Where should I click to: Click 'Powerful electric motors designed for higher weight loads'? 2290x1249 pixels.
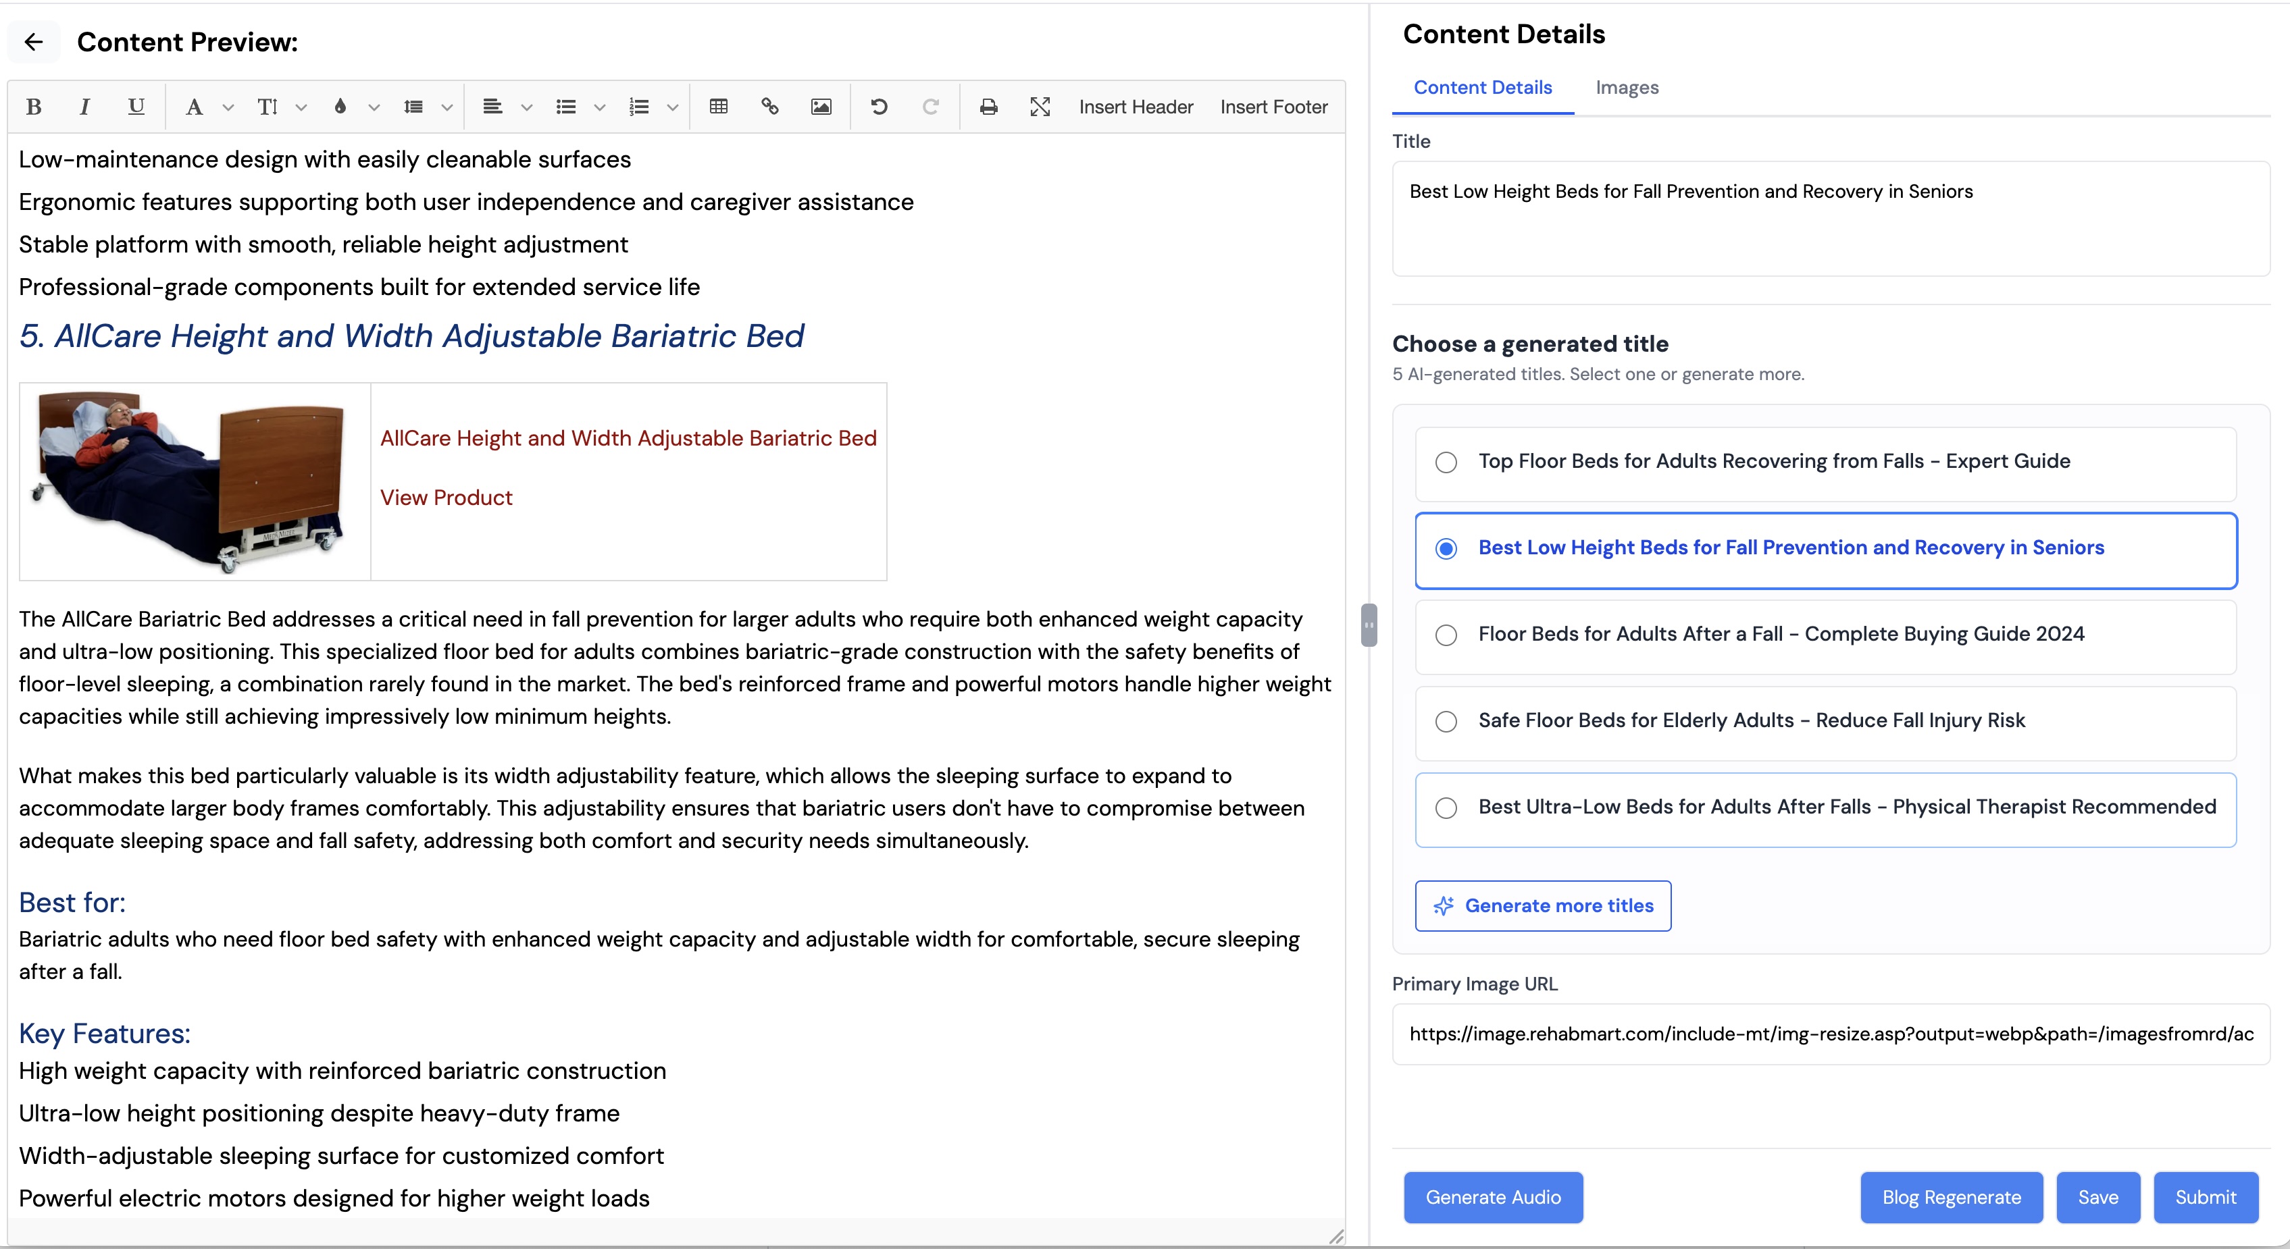click(334, 1198)
